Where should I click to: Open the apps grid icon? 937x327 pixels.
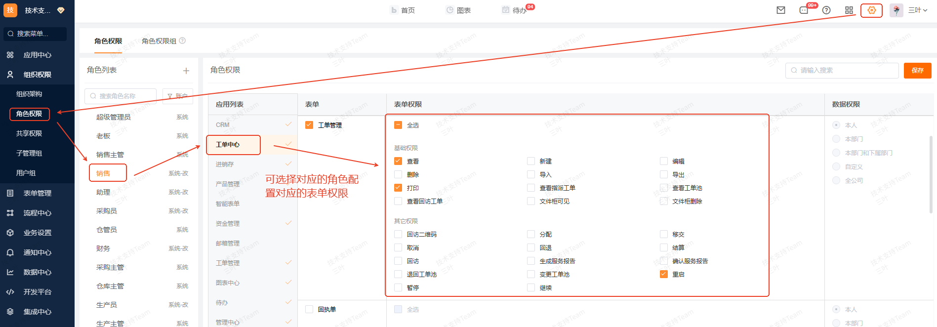[x=849, y=10]
